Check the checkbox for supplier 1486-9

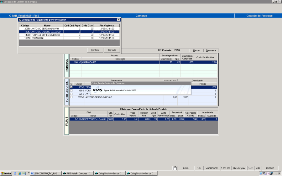[x=71, y=91]
